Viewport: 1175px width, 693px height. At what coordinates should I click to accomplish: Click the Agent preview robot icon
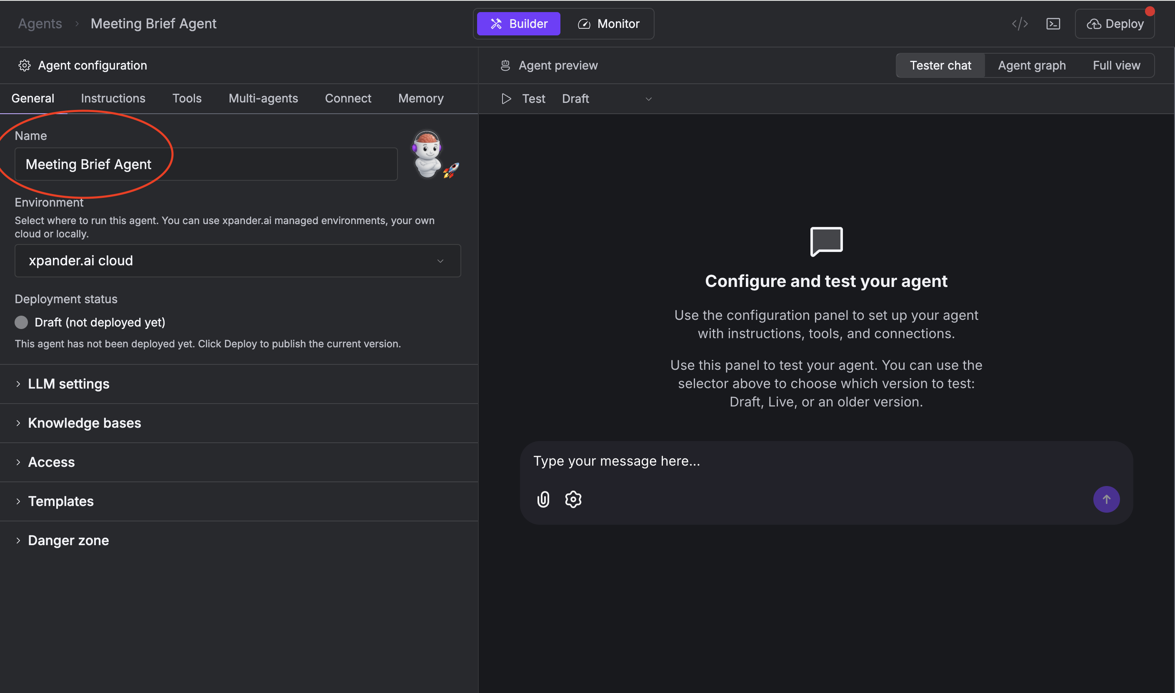(x=505, y=65)
